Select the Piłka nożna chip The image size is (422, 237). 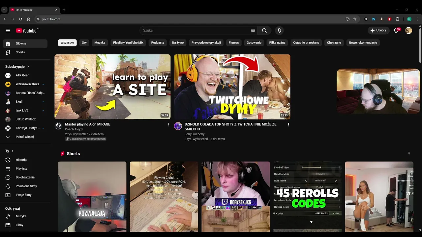tap(277, 42)
